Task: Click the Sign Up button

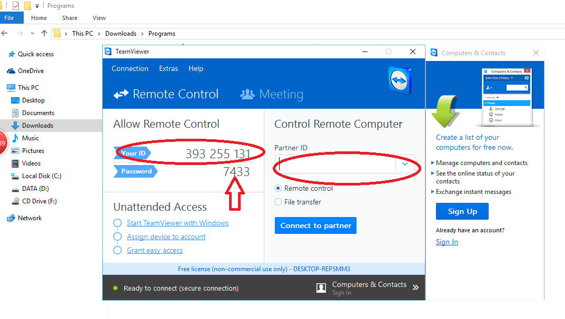Action: 462,211
